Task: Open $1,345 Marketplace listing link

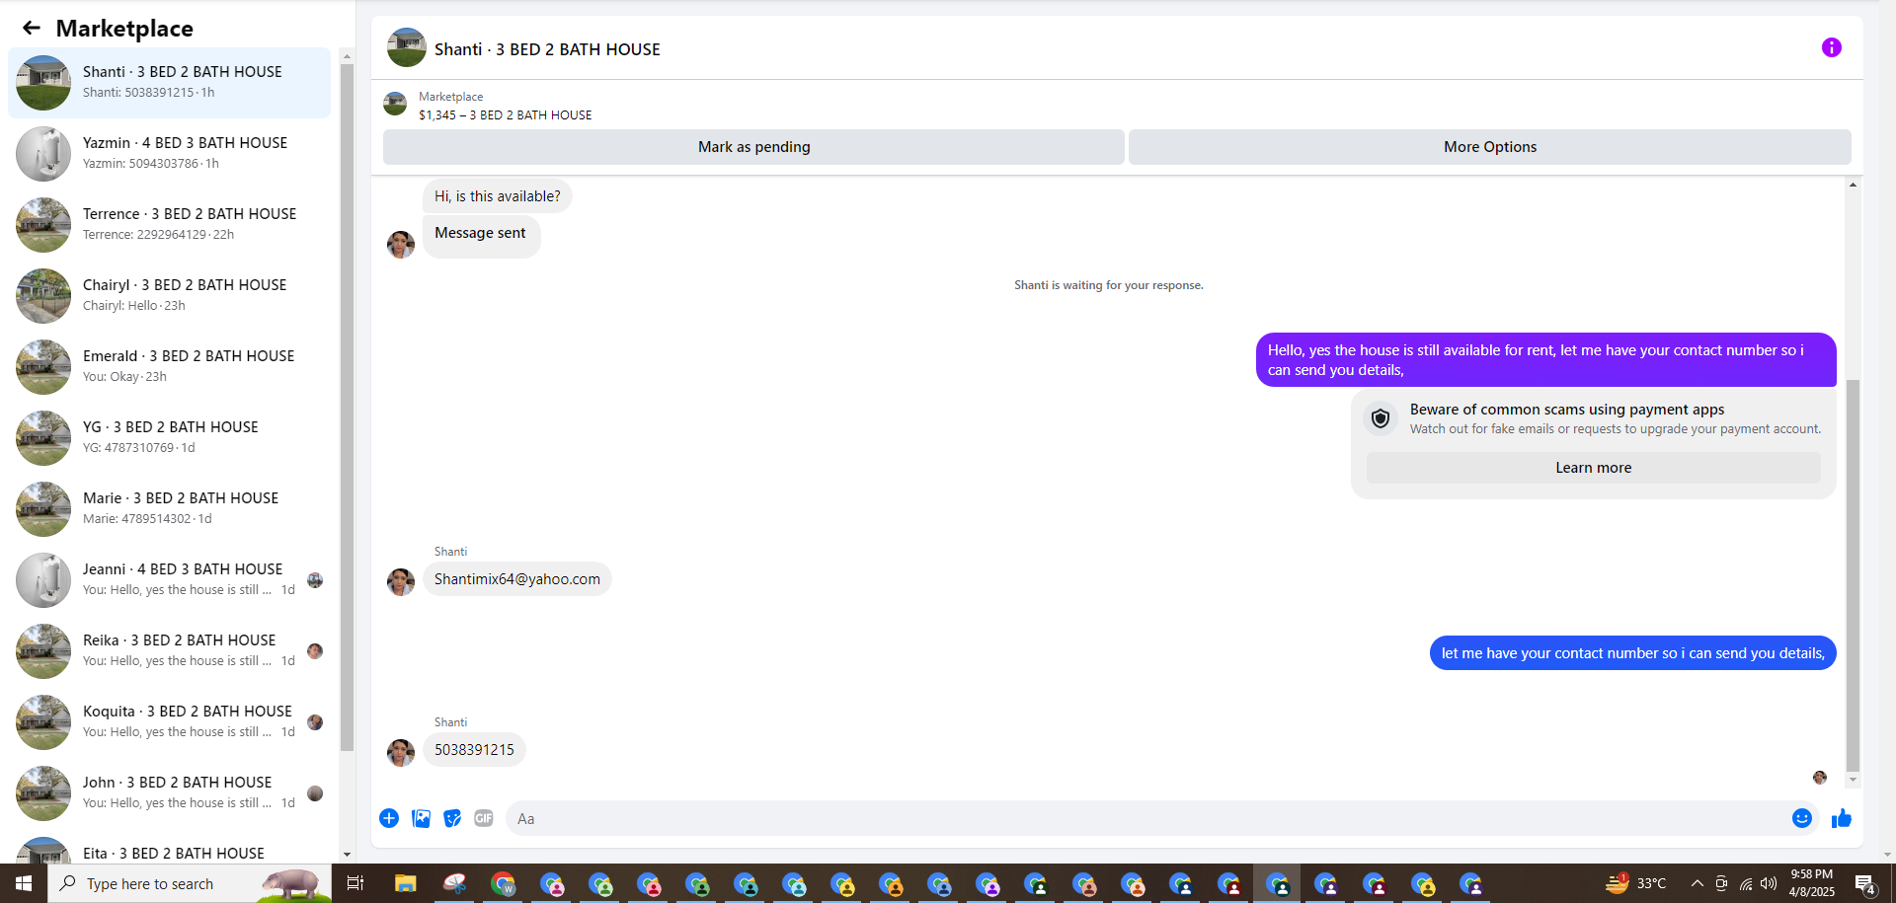Action: (505, 115)
